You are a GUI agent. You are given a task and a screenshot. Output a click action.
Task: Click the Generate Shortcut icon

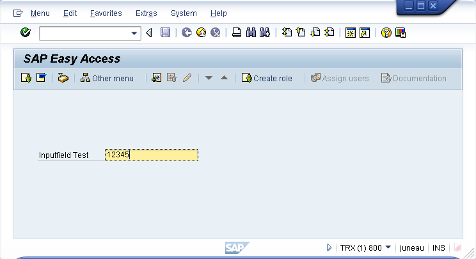click(x=365, y=33)
